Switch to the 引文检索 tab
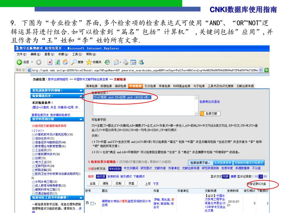This screenshot has width=284, height=213. (150, 86)
